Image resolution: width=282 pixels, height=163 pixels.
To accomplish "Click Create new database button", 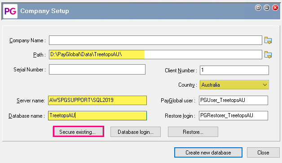I will 208,153.
